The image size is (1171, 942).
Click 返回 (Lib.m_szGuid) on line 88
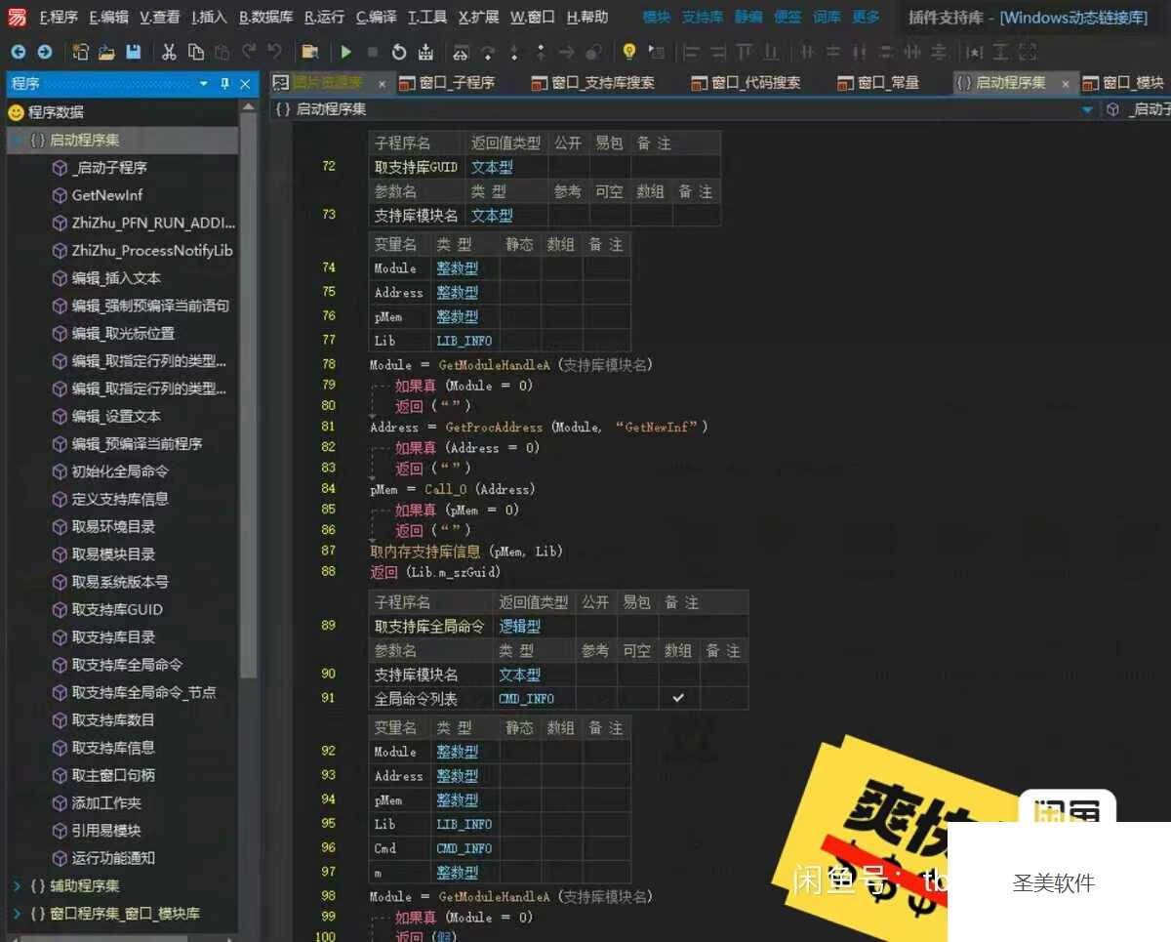(x=434, y=572)
